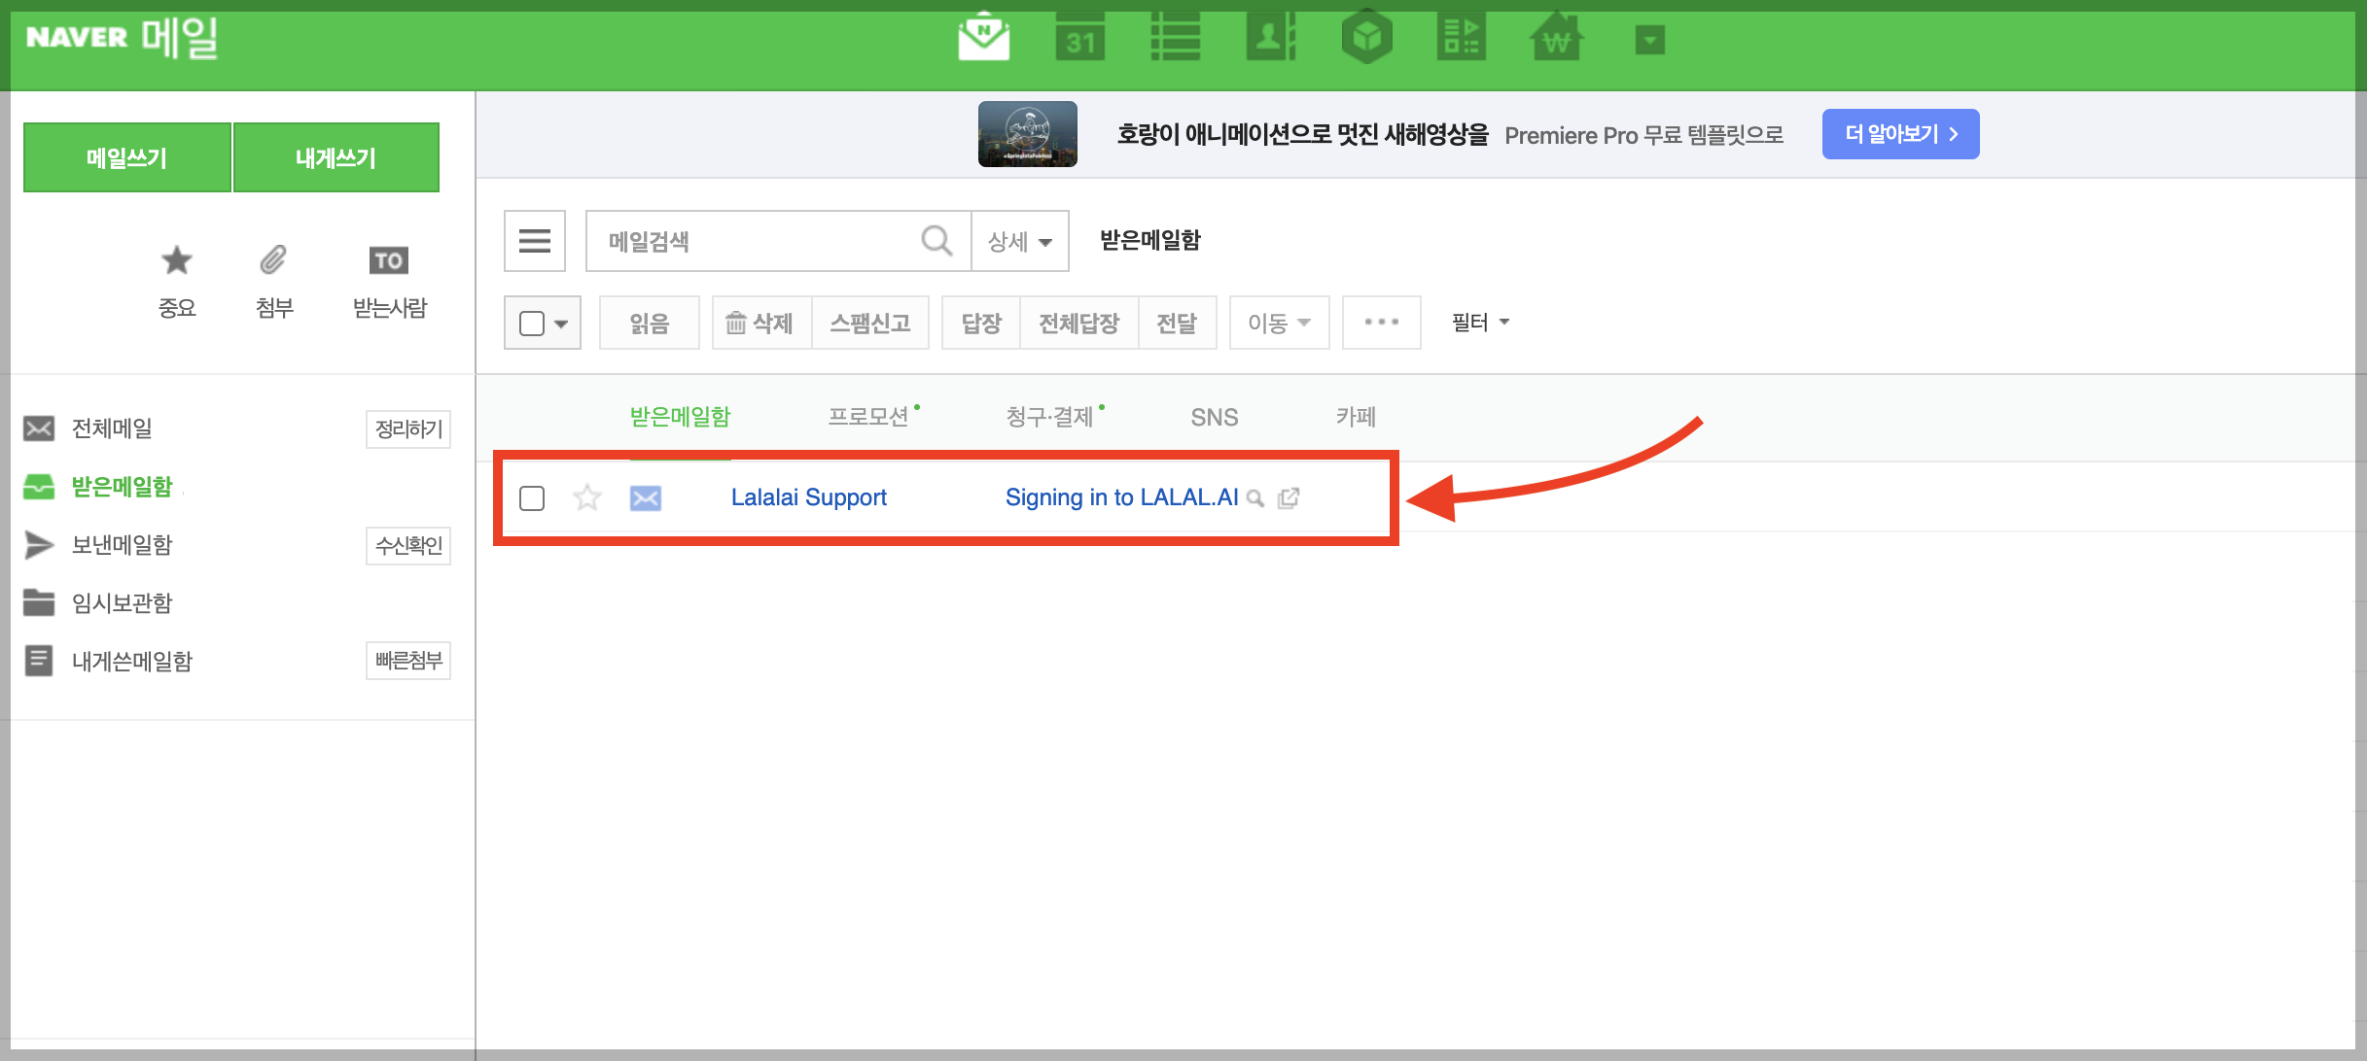
Task: Star the Lalalai Support email
Action: (587, 498)
